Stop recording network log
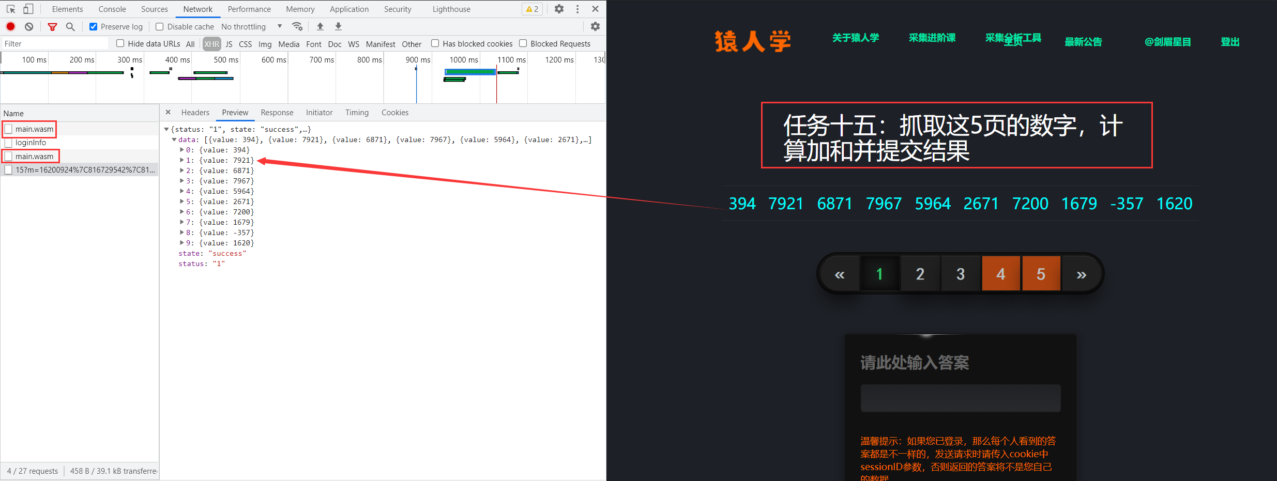The width and height of the screenshot is (1277, 481). [x=11, y=26]
